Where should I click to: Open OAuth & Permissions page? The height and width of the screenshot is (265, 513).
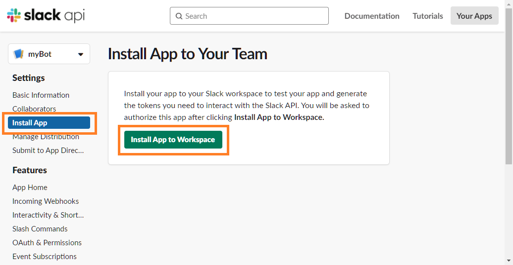point(47,242)
